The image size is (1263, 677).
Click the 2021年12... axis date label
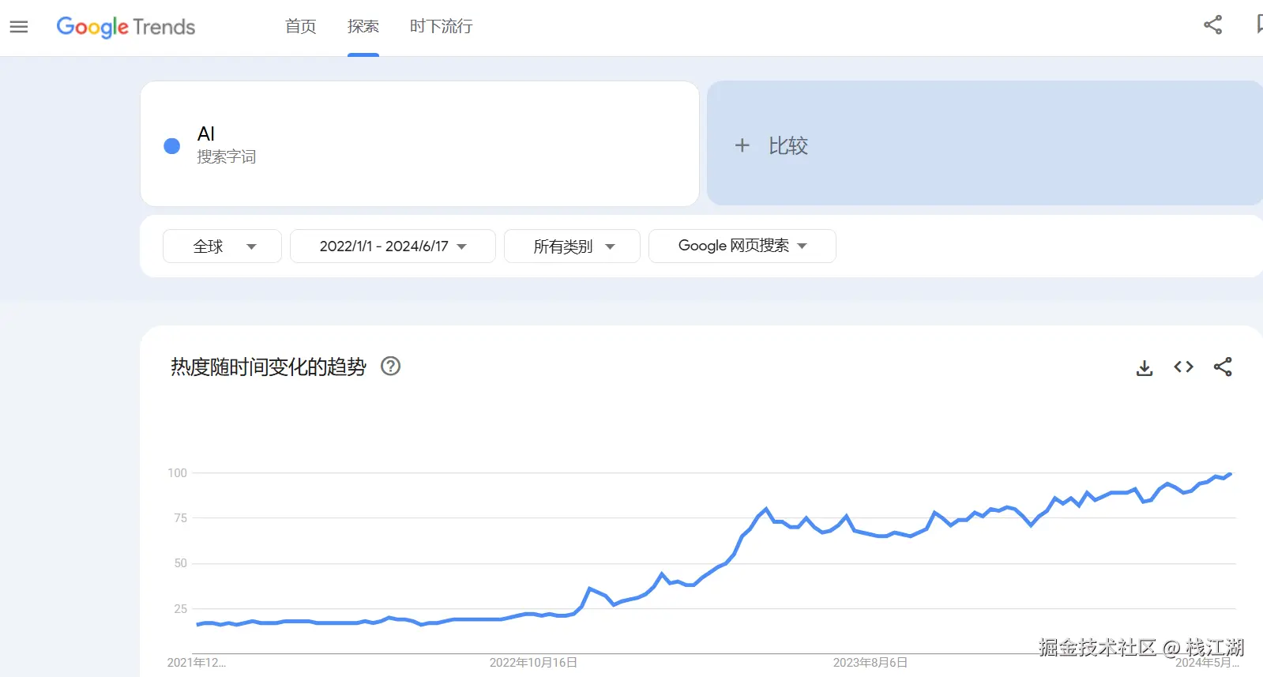pos(197,663)
